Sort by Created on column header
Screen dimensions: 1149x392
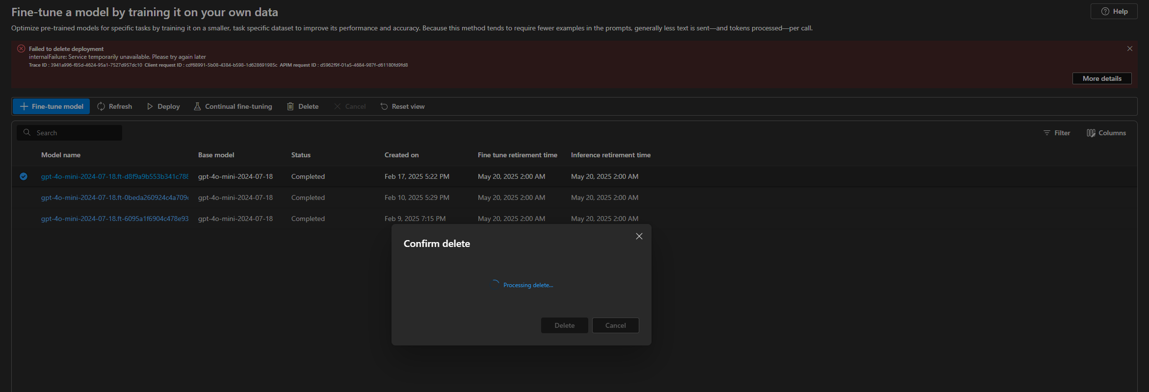coord(401,155)
